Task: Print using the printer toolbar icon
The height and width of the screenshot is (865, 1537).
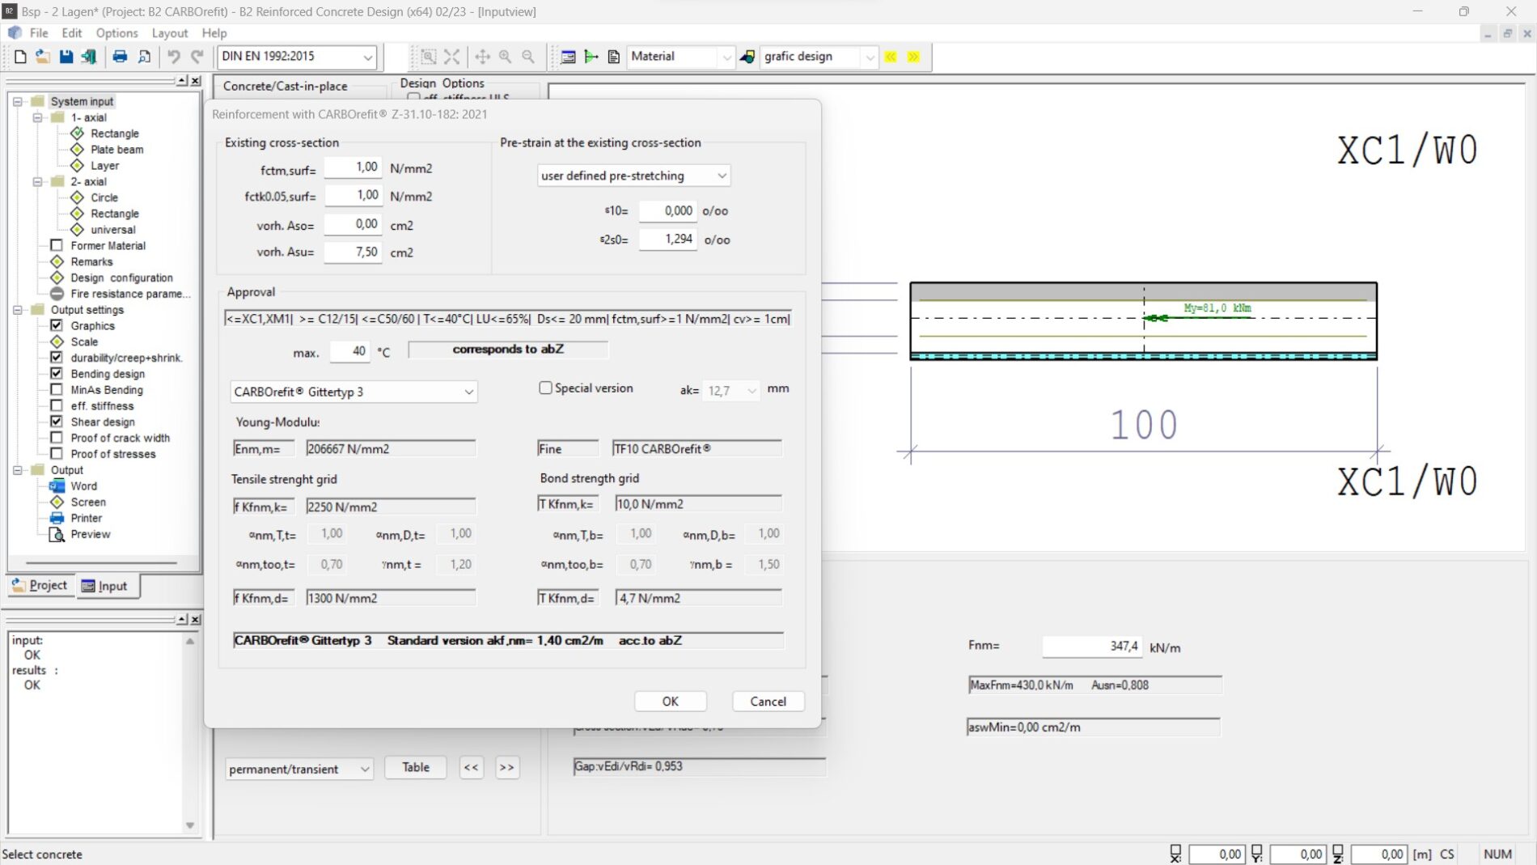Action: point(120,57)
